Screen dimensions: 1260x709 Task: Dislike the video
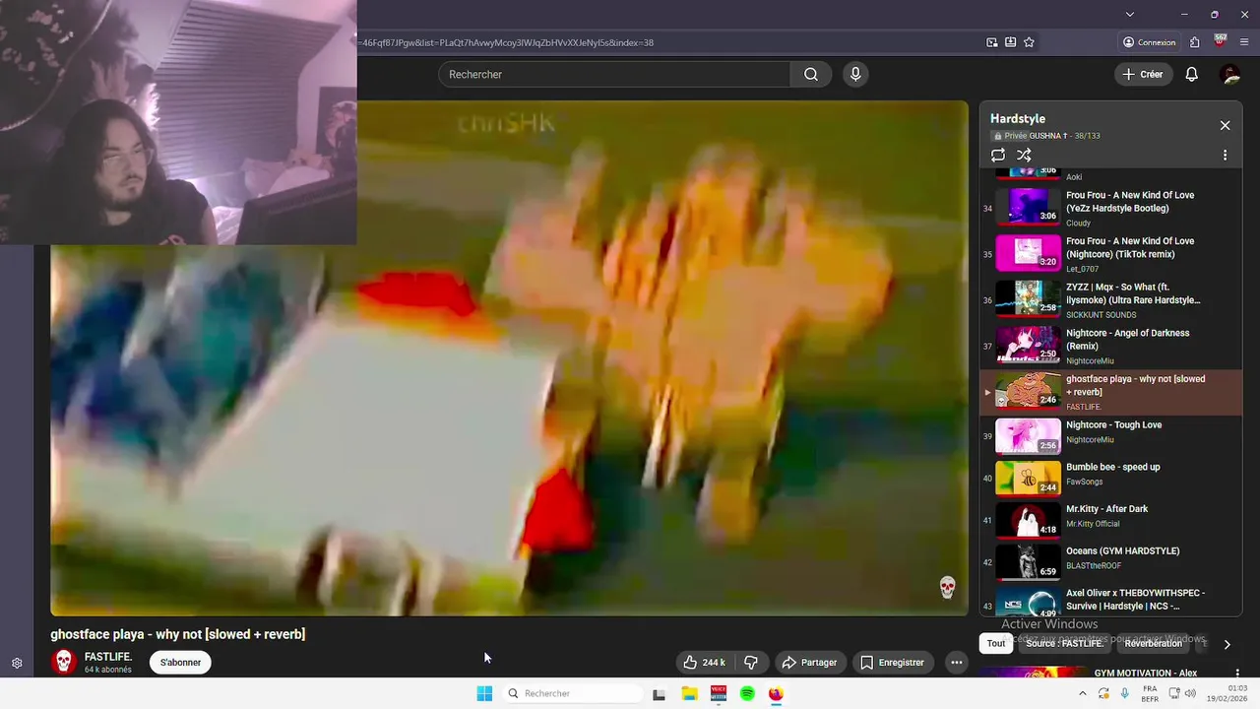tap(751, 663)
